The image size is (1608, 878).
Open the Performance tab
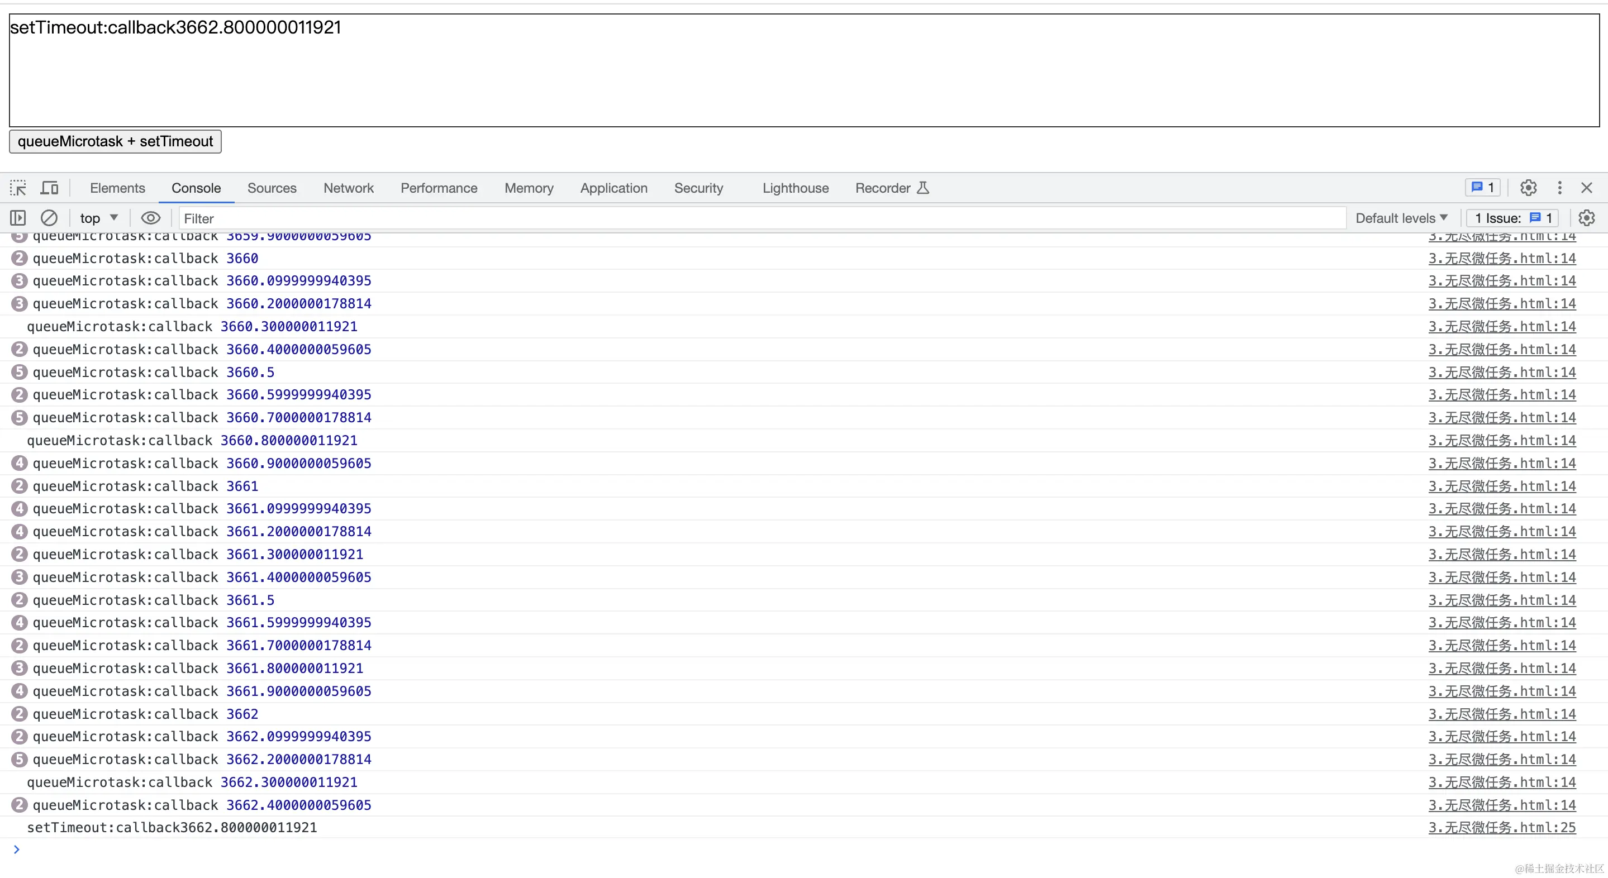click(x=439, y=188)
